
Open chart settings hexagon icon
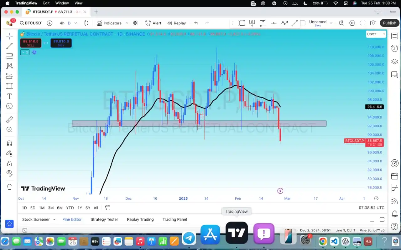point(352,23)
